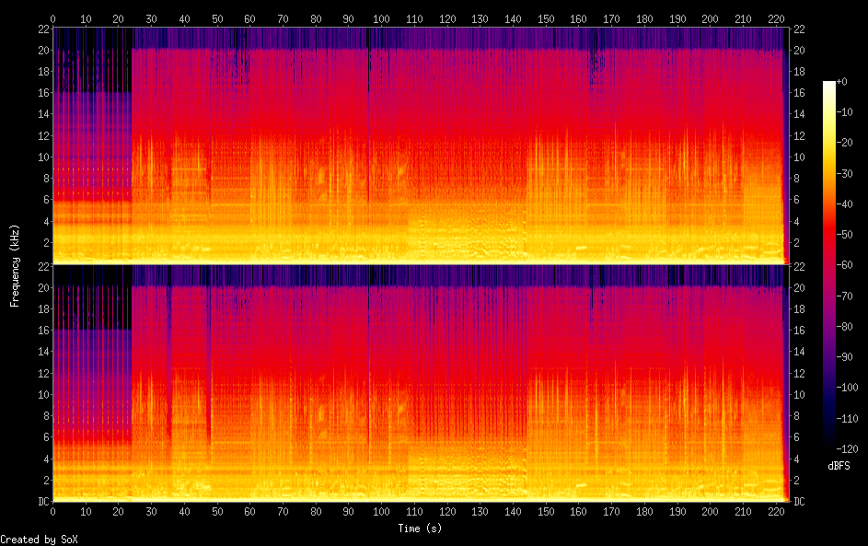
Task: Click the dark bottom end of the color bar
Action: (829, 442)
